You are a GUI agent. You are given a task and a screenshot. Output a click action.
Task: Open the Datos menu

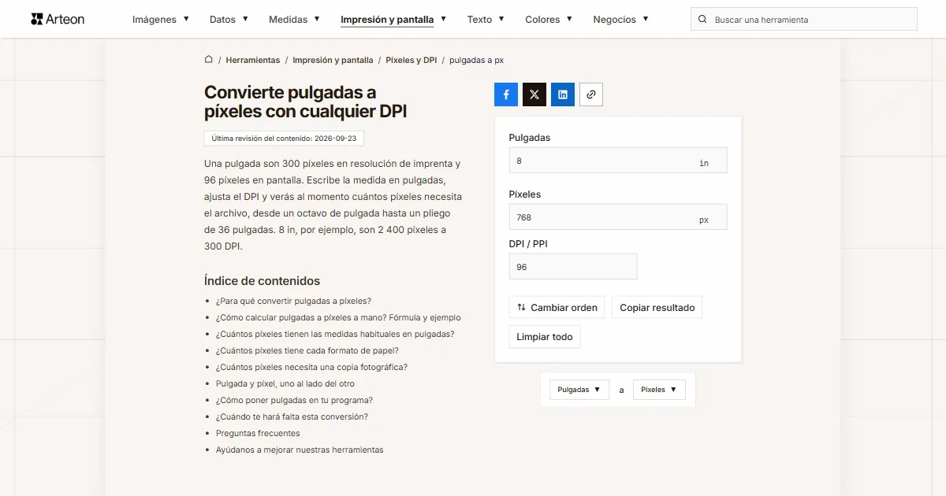click(x=229, y=20)
